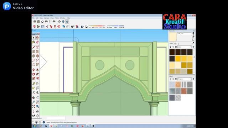Screen dimensions: 228x128
Task: Choose the Zoom magnifier tool
Action: point(33,102)
